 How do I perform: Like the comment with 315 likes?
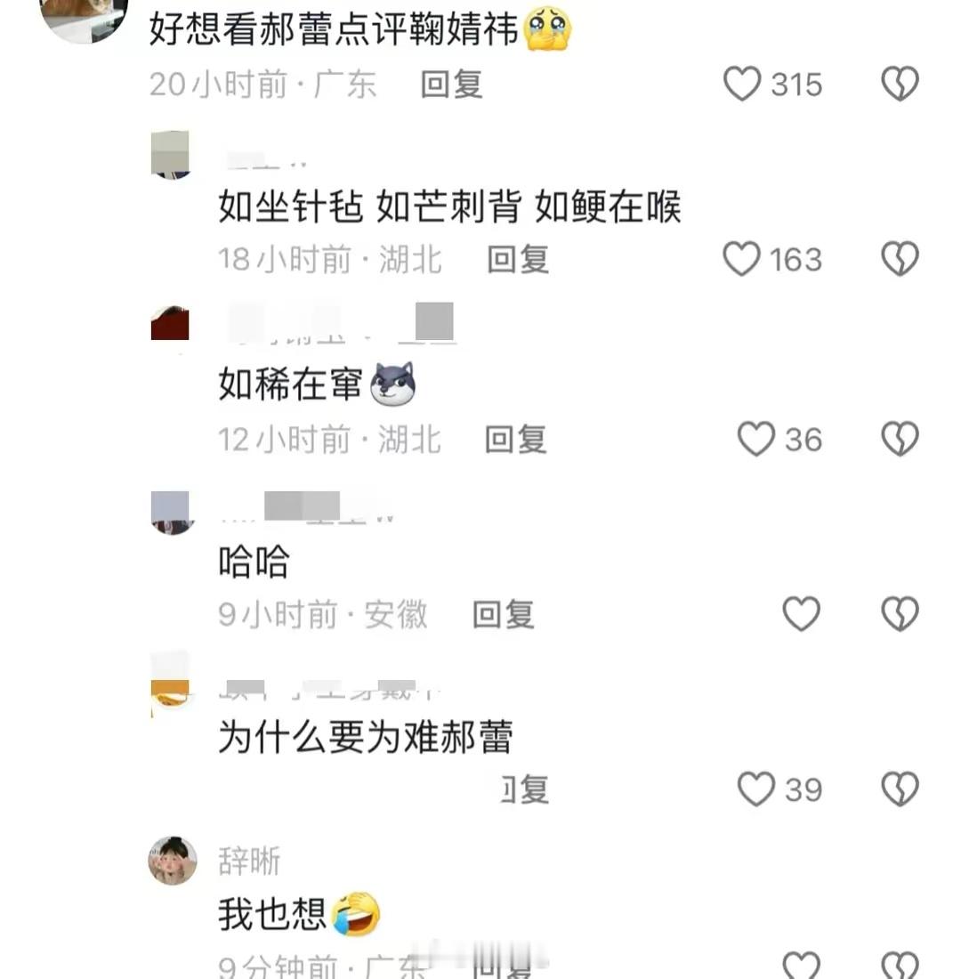pos(742,84)
